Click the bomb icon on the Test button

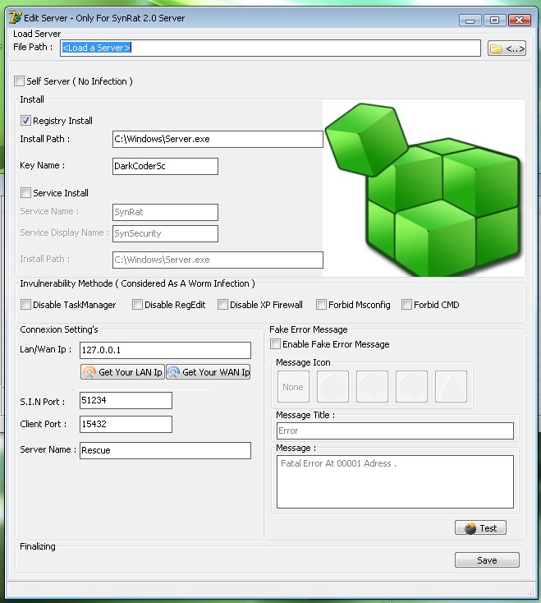point(470,528)
